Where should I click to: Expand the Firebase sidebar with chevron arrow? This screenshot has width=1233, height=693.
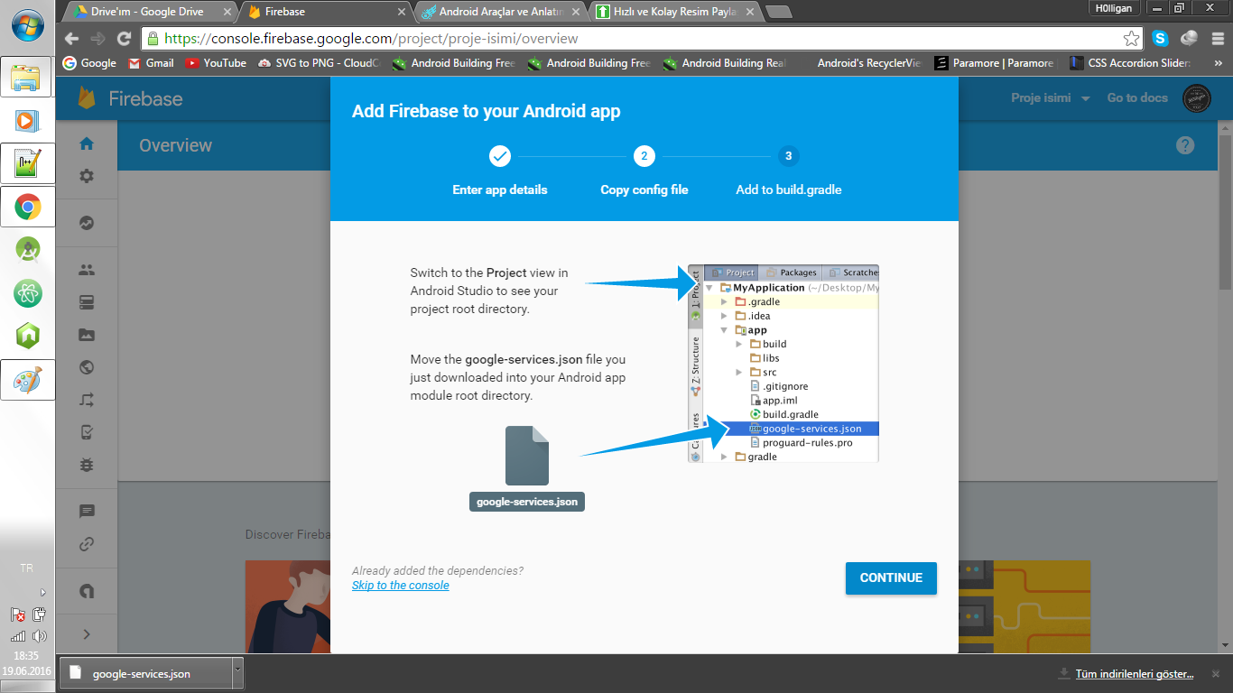[87, 634]
